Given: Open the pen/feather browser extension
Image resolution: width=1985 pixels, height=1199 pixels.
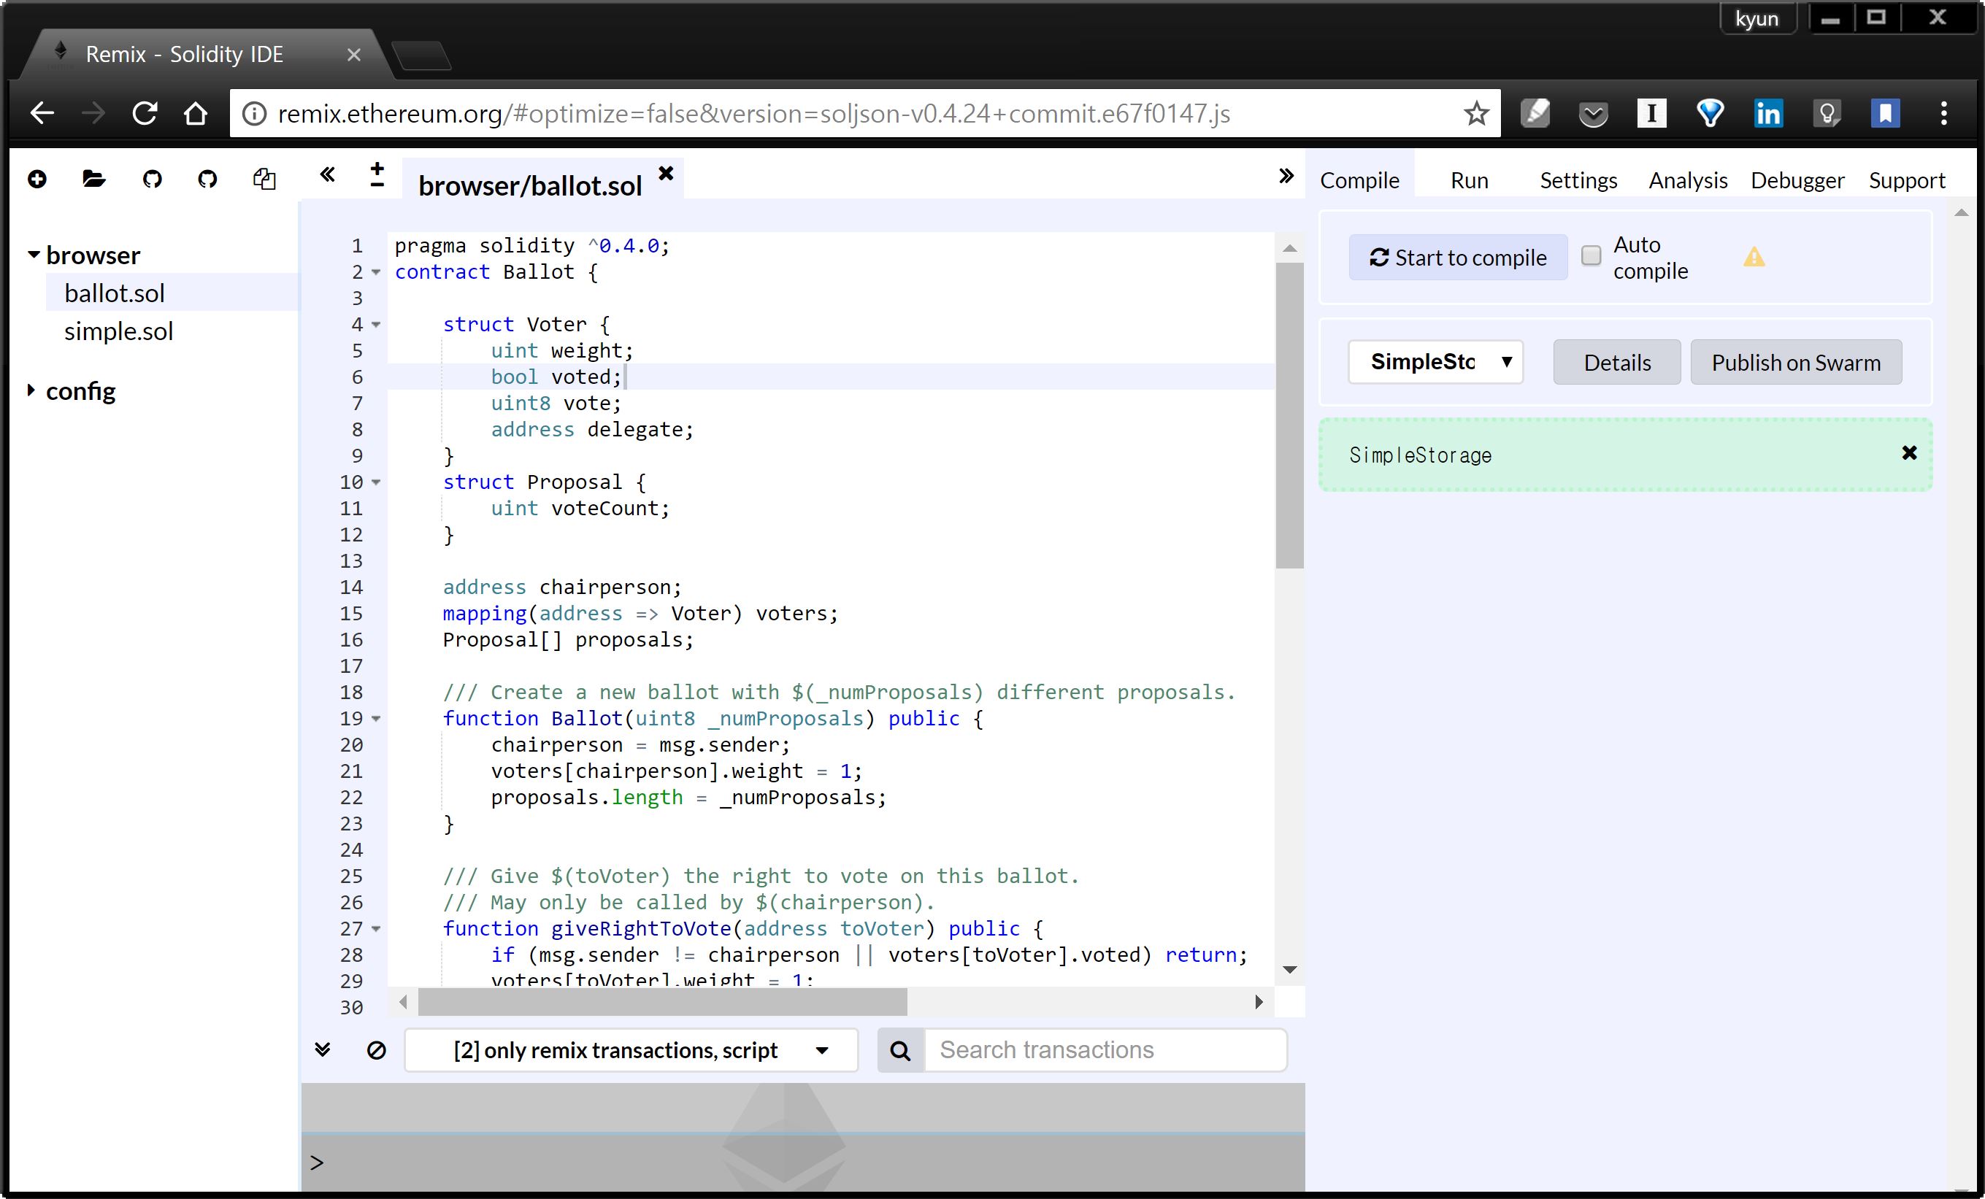Looking at the screenshot, I should click(1535, 114).
